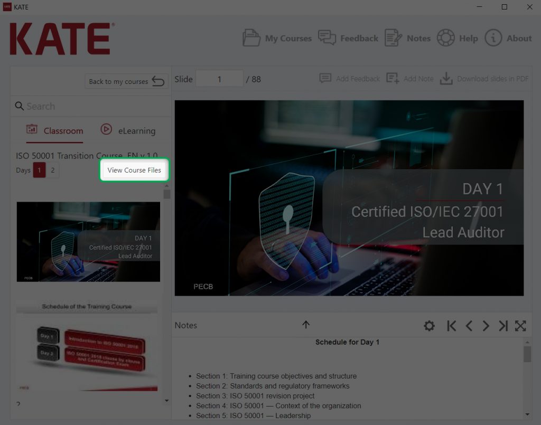This screenshot has width=541, height=425.
Task: Open Notes pencil-and-page icon
Action: pyautogui.click(x=393, y=37)
